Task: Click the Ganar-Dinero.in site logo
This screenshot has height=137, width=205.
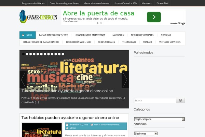Action: point(38,17)
